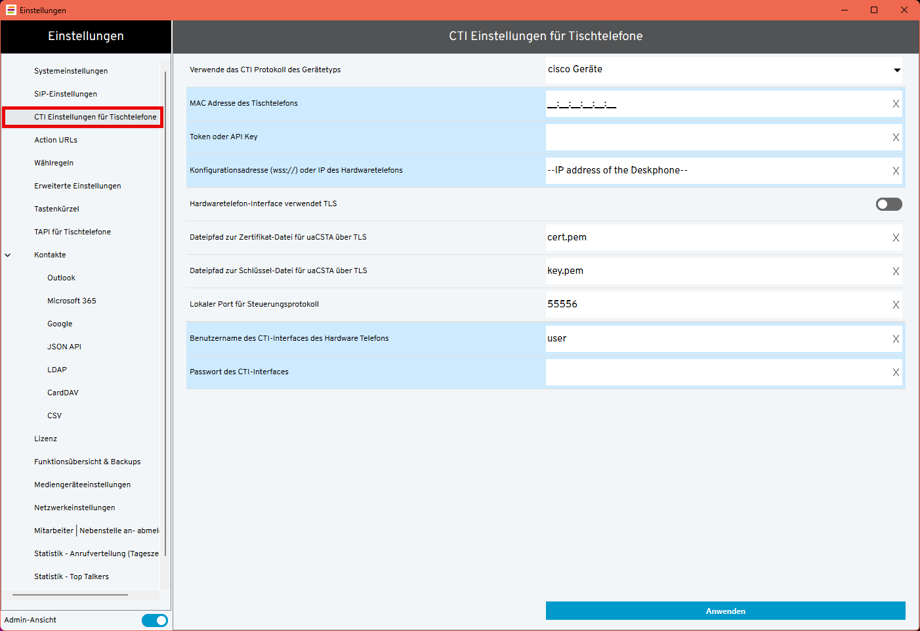Click the sidebar horizontal scrollbar
Viewport: 920px width, 631px height.
tap(70, 595)
